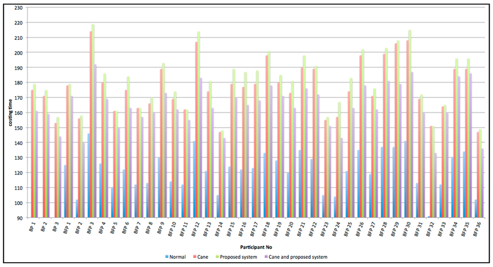
Task: Click the 110 y-axis tick label
Action: pyautogui.click(x=19, y=188)
